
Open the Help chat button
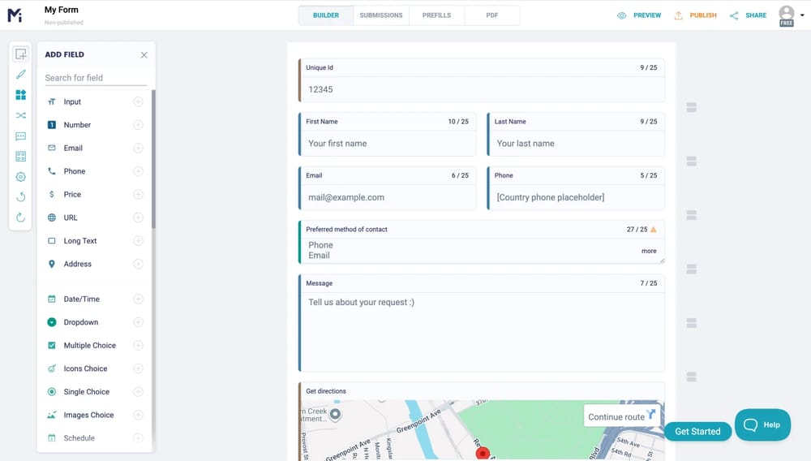(762, 424)
